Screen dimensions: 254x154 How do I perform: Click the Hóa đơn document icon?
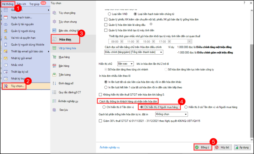tap(54, 39)
